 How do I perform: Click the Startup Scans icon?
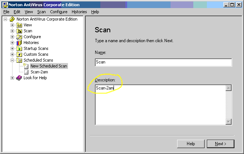tap(19, 48)
